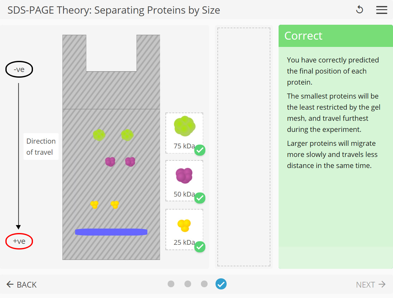Select the second gray progress dot
Screen dimensions: 393x298
coord(188,284)
